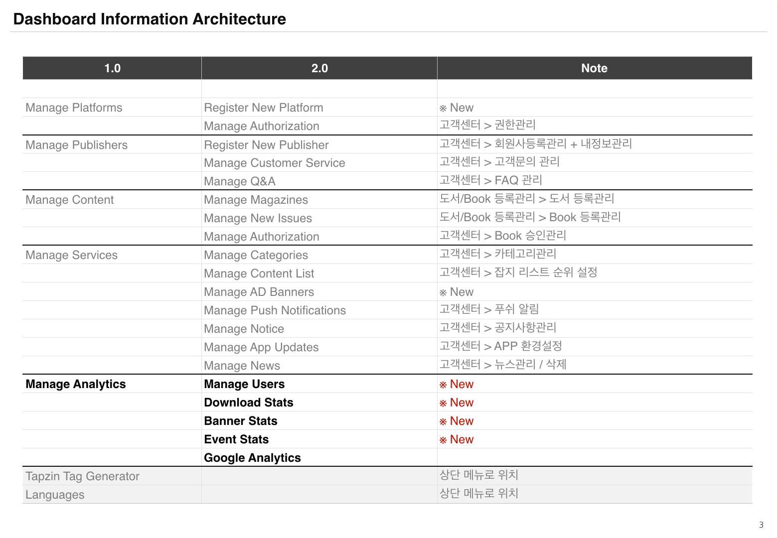This screenshot has height=538, width=778.
Task: Select the note '고객센터 > APP 환경설정'
Action: coord(501,346)
